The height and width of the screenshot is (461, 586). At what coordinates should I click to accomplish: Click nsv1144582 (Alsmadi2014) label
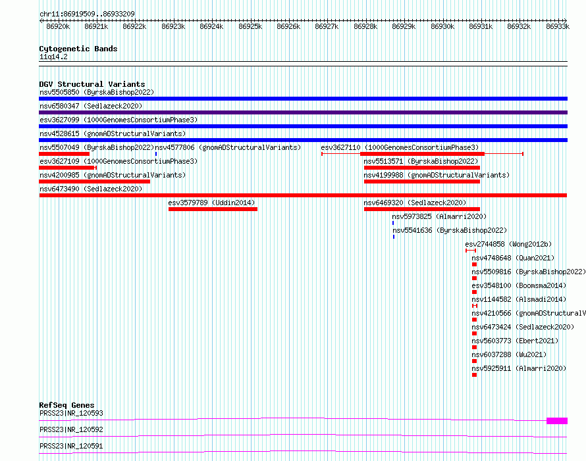(x=519, y=299)
